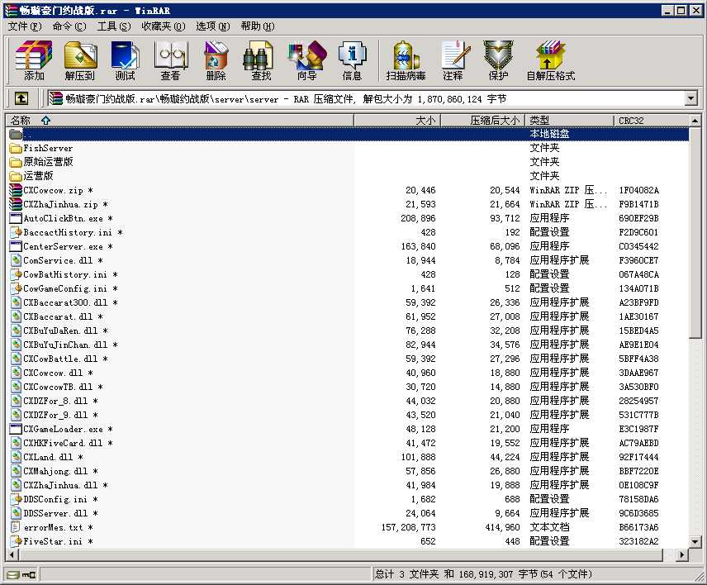707x585 pixels.
Task: Select CowBatHistory.ini in the list
Action: 347,274
